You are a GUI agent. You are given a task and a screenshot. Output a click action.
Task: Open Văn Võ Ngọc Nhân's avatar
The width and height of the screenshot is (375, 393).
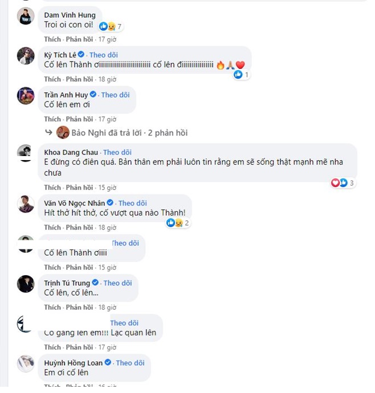click(x=26, y=204)
